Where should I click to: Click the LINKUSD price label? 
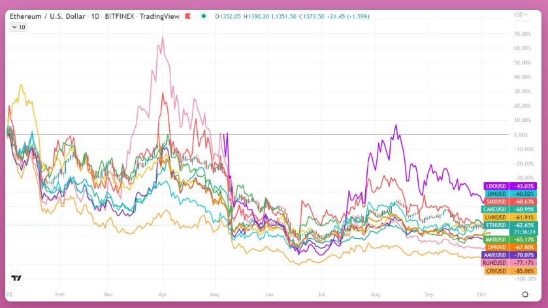click(496, 217)
